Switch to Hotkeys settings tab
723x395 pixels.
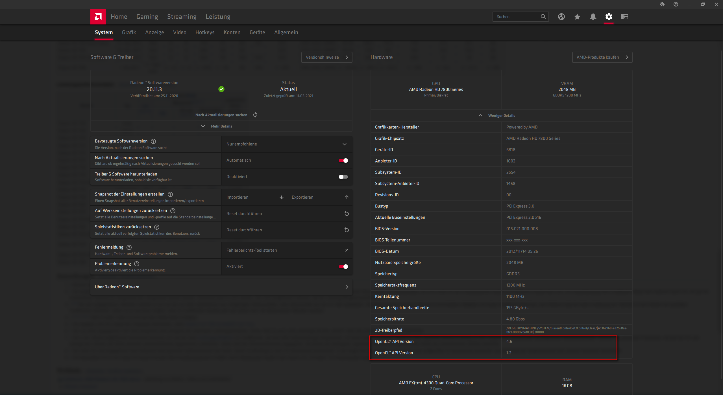click(205, 32)
